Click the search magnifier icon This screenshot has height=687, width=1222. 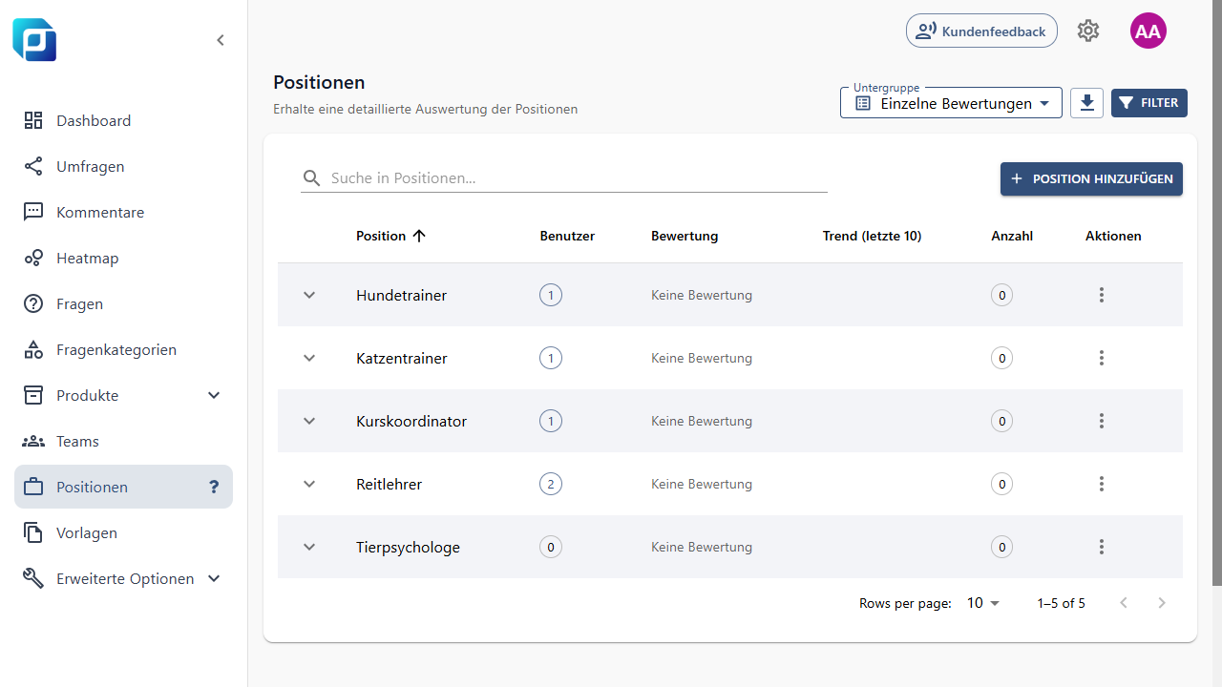(312, 178)
